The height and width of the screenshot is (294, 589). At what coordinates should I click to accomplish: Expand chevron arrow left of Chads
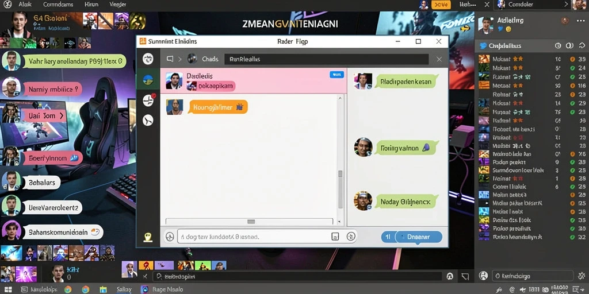pos(179,59)
